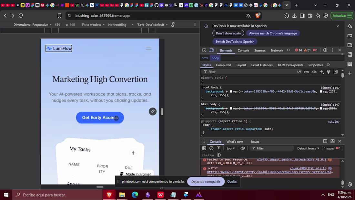Toggle the device toolbar icon
This screenshot has height=200, width=355.
(211, 50)
